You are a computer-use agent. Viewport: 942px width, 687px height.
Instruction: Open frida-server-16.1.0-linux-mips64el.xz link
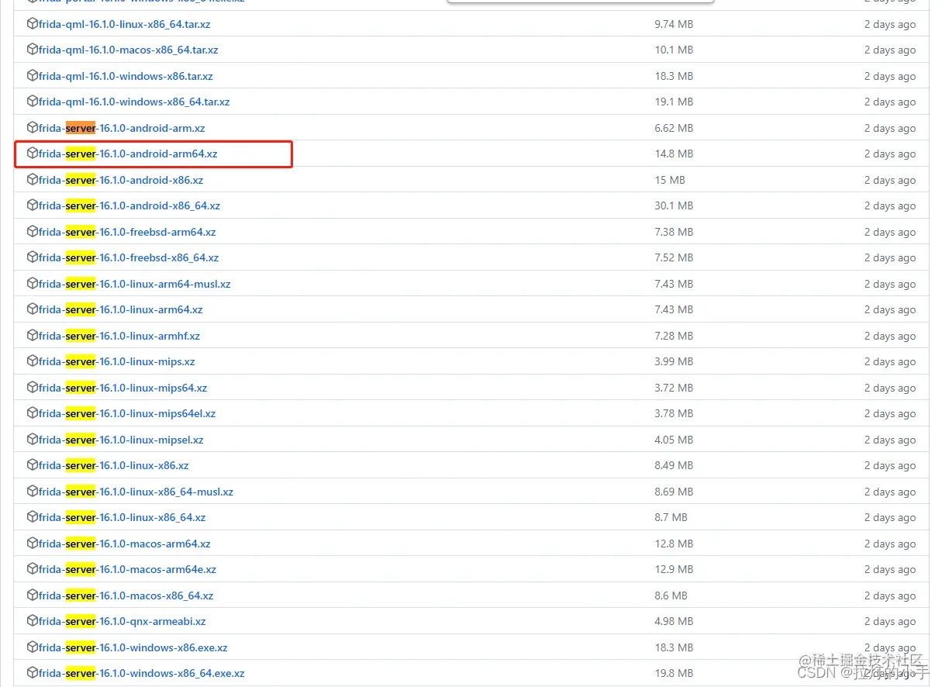(x=127, y=413)
